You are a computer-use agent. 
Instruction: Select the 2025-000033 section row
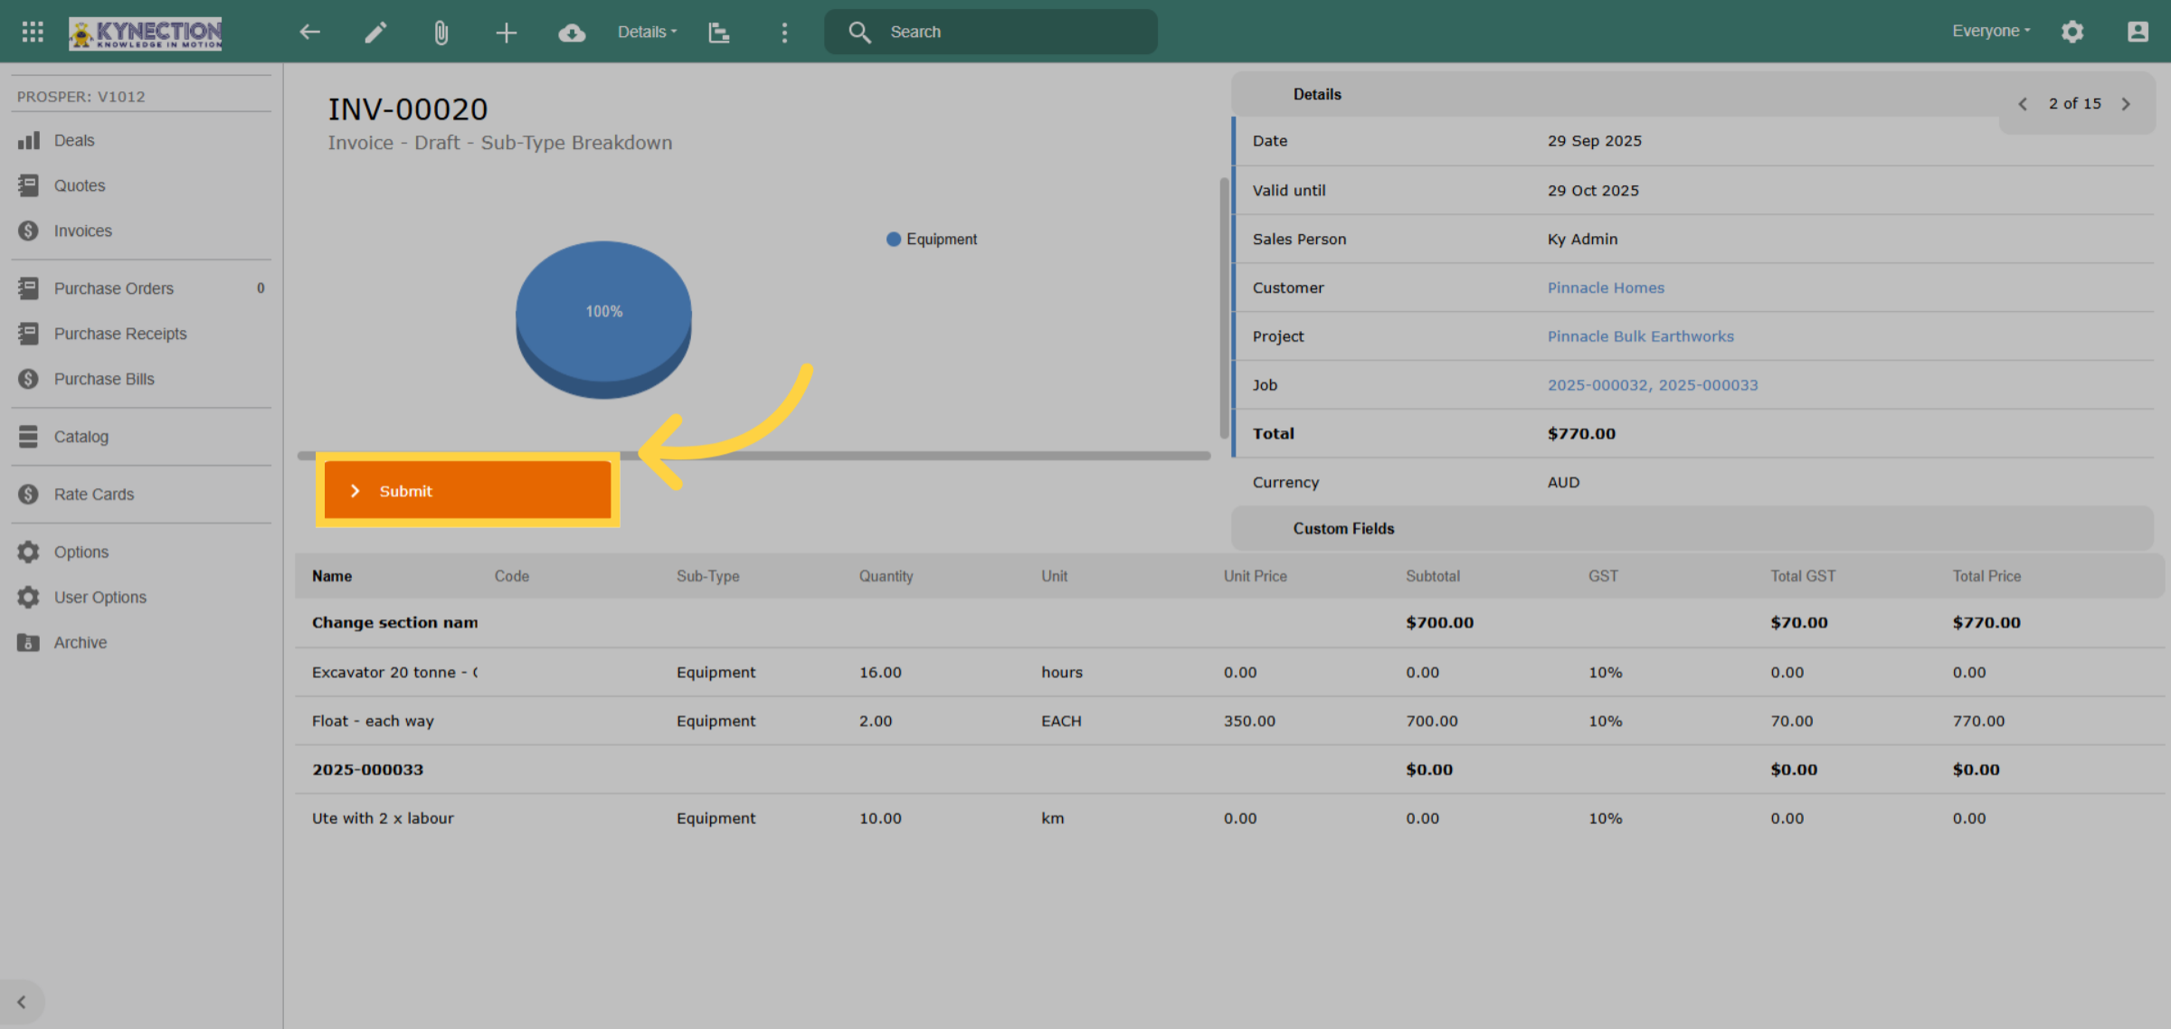click(x=1229, y=770)
